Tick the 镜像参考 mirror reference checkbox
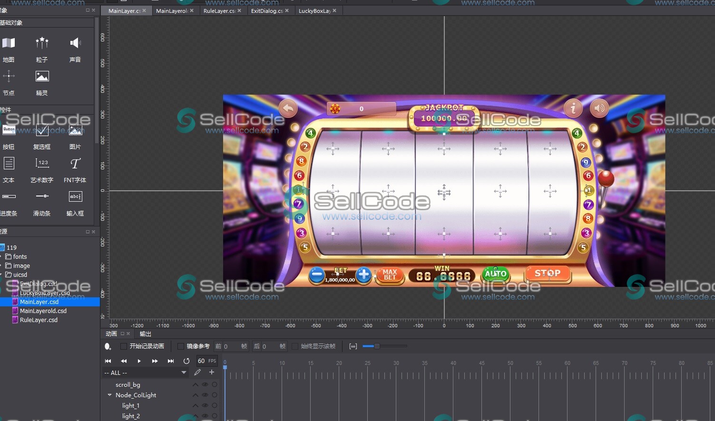Image resolution: width=715 pixels, height=421 pixels. tap(181, 346)
